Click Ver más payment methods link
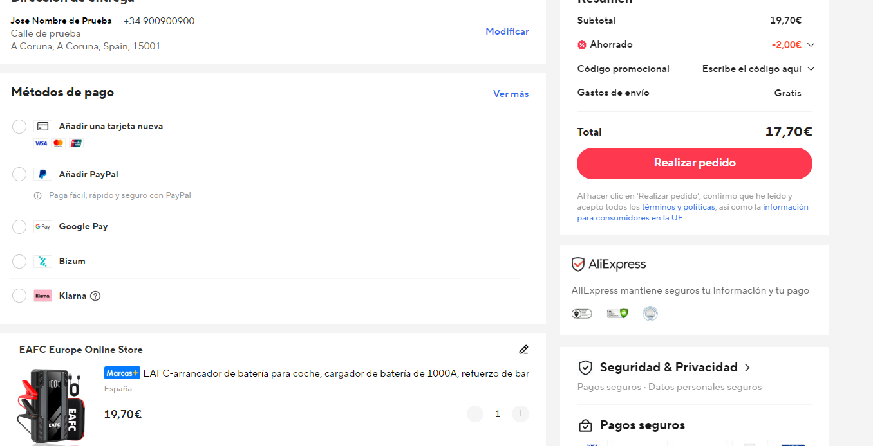The height and width of the screenshot is (446, 873). pyautogui.click(x=511, y=94)
